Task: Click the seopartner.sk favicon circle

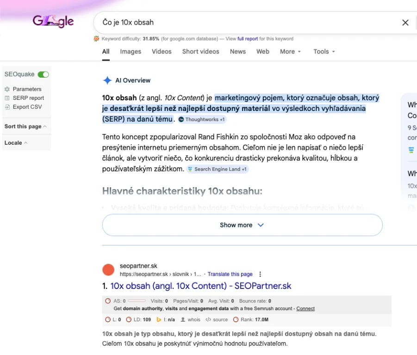Action: 108,270
